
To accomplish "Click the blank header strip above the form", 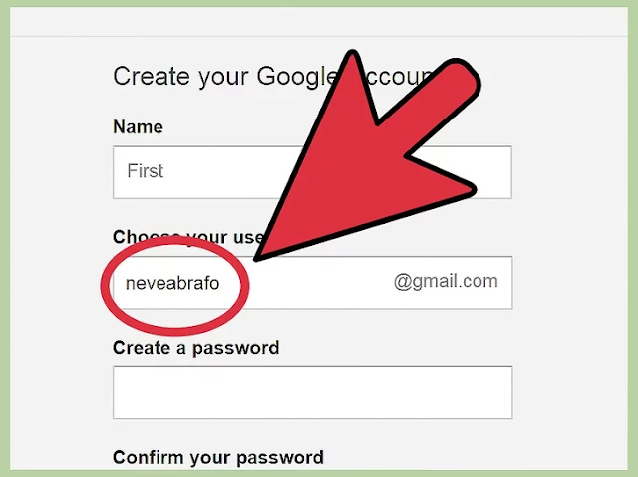I will [x=319, y=22].
